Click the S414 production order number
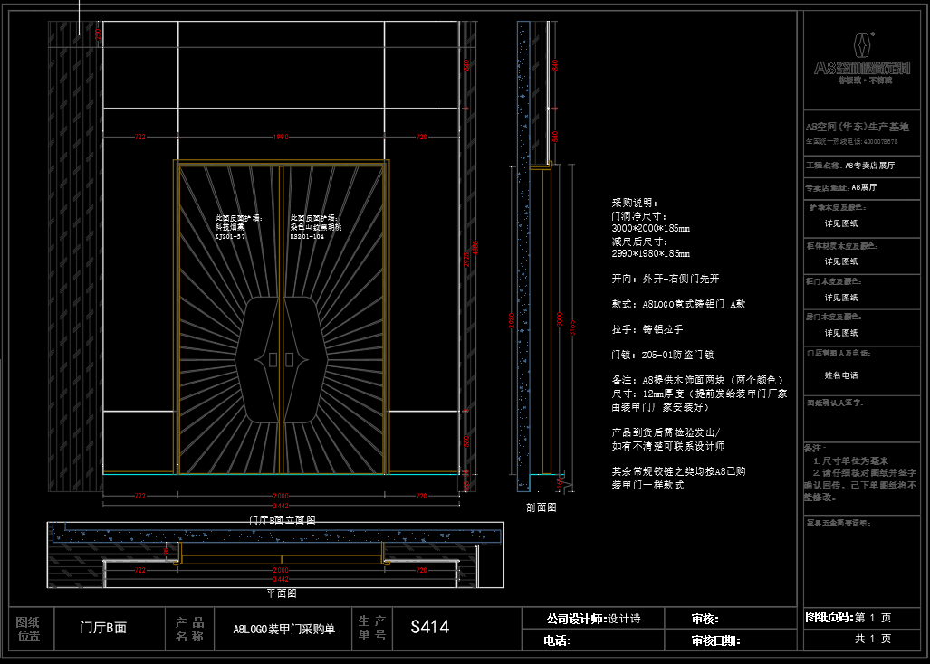 (x=429, y=628)
